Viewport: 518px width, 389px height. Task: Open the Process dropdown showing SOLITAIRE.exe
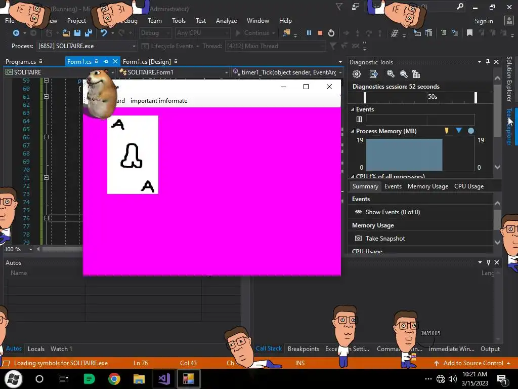pos(87,46)
